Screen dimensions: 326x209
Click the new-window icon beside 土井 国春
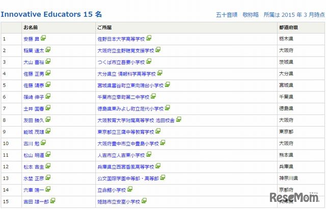(x=48, y=108)
